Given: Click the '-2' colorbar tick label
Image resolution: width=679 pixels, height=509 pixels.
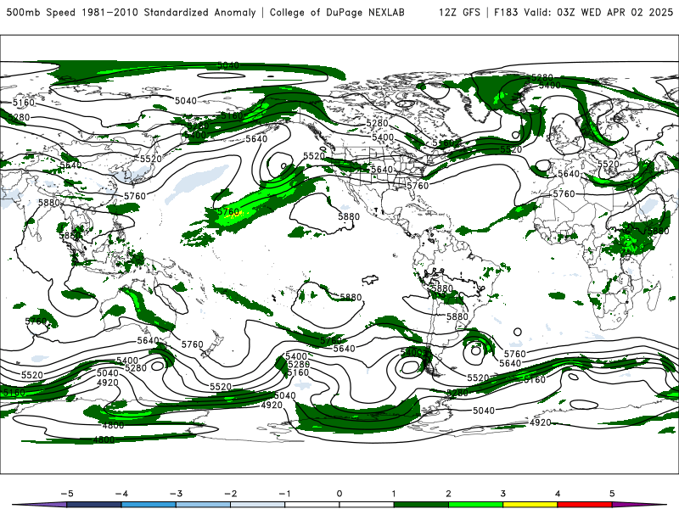Looking at the screenshot, I should pyautogui.click(x=230, y=494).
